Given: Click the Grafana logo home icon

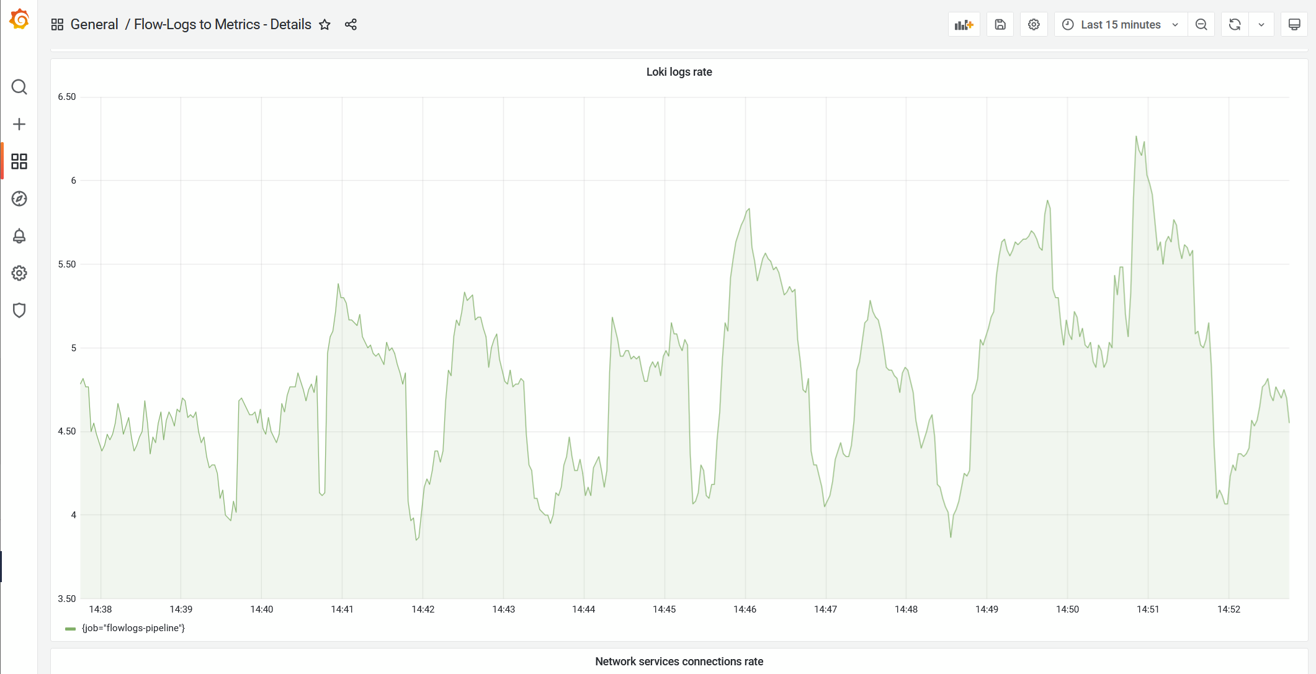Looking at the screenshot, I should [x=19, y=19].
